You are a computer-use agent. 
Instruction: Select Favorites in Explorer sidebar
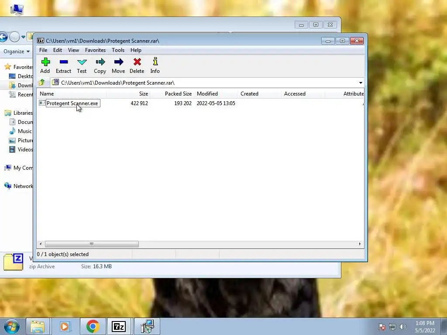[19, 67]
